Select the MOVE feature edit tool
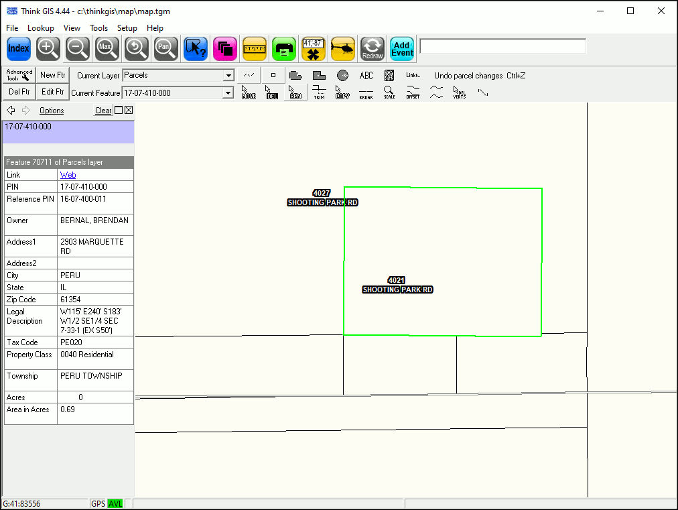This screenshot has width=678, height=510. point(249,92)
